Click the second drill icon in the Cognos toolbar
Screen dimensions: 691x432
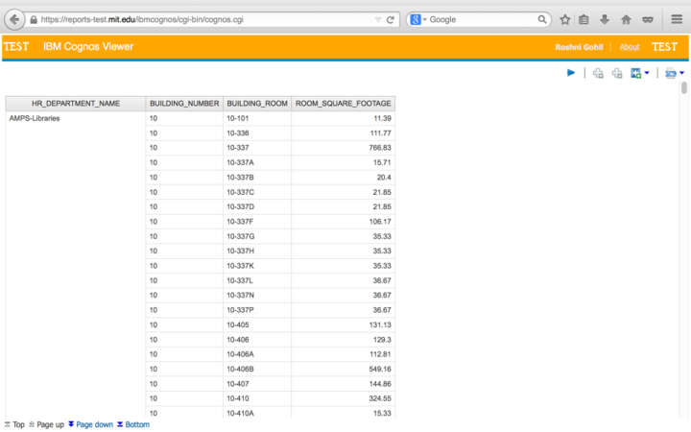[x=617, y=73]
